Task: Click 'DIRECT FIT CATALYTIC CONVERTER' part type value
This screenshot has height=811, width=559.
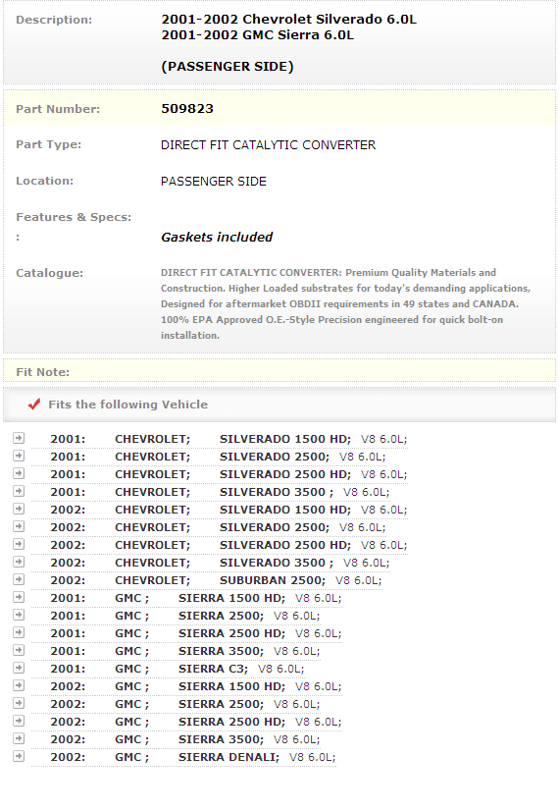Action: 268,145
